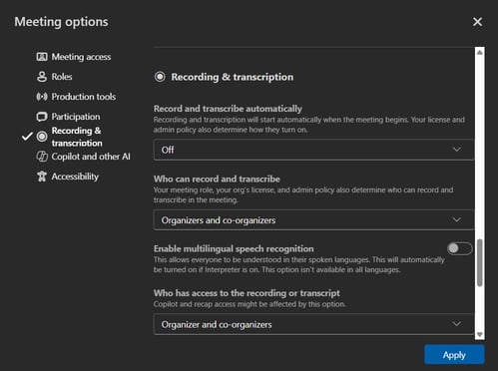The width and height of the screenshot is (498, 371).
Task: Click the Recording & transcription heading text
Action: [233, 77]
